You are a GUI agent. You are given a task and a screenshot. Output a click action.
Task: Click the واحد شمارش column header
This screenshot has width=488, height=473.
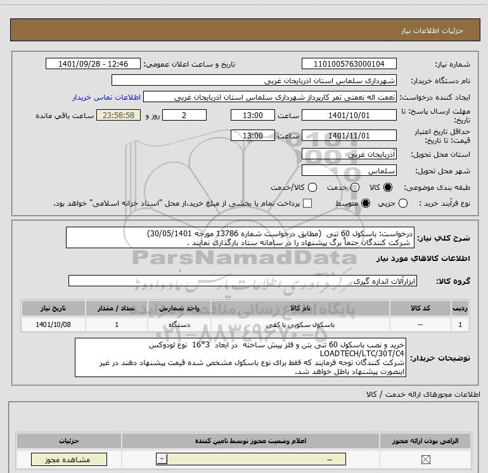click(179, 308)
